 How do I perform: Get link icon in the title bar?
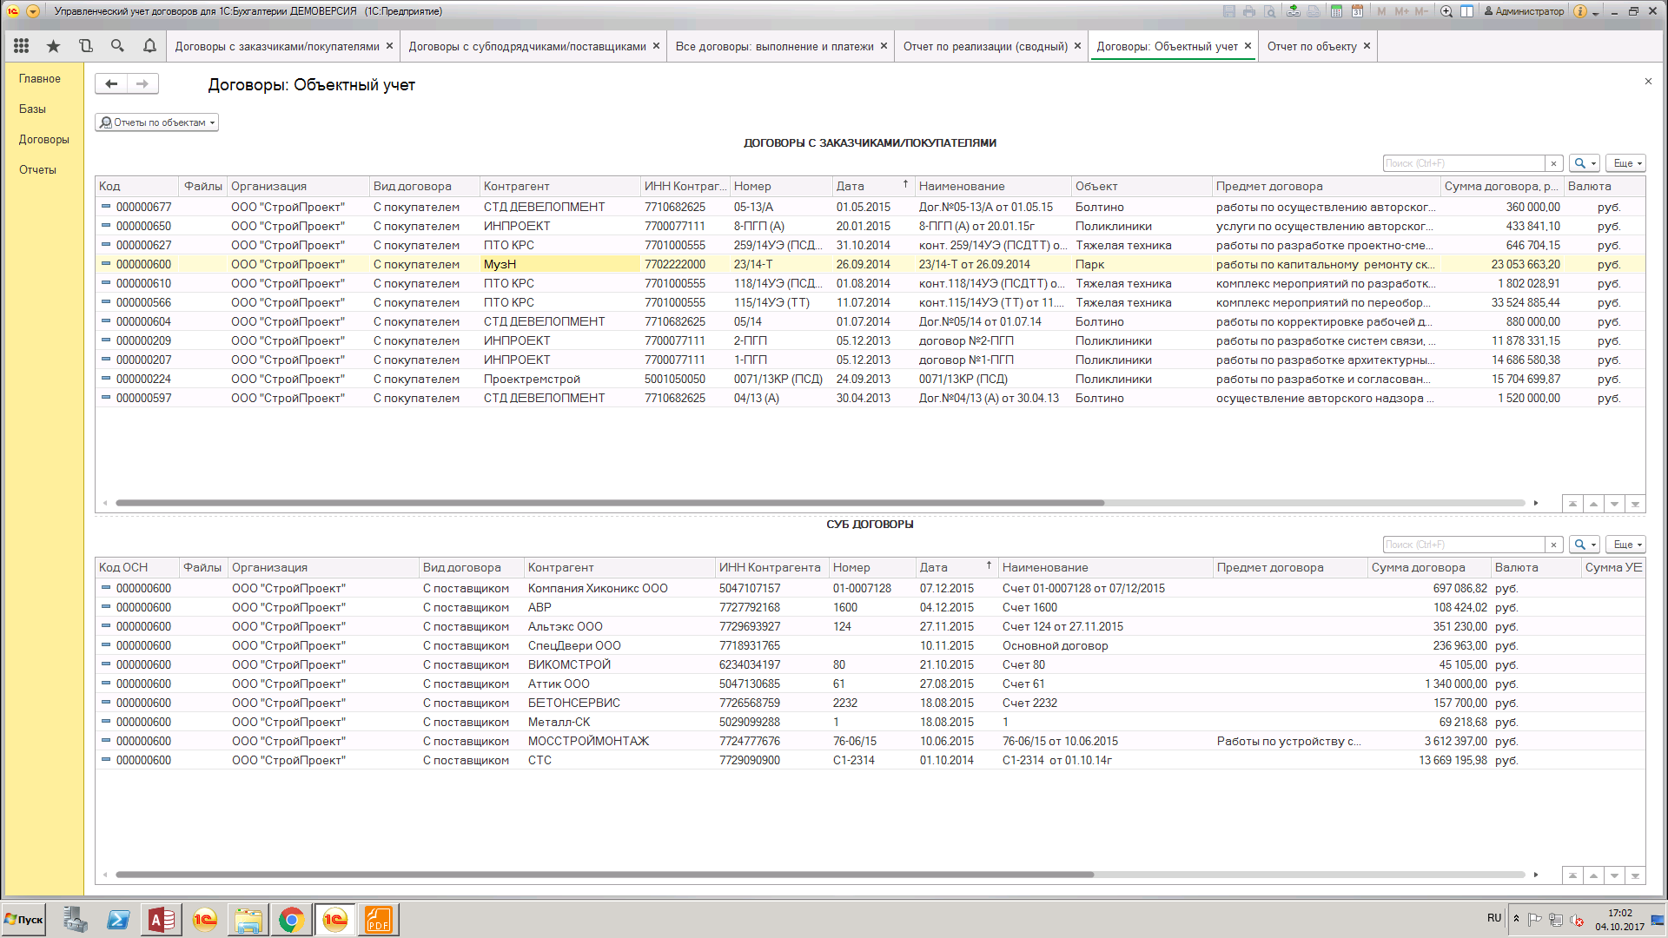(x=1294, y=11)
